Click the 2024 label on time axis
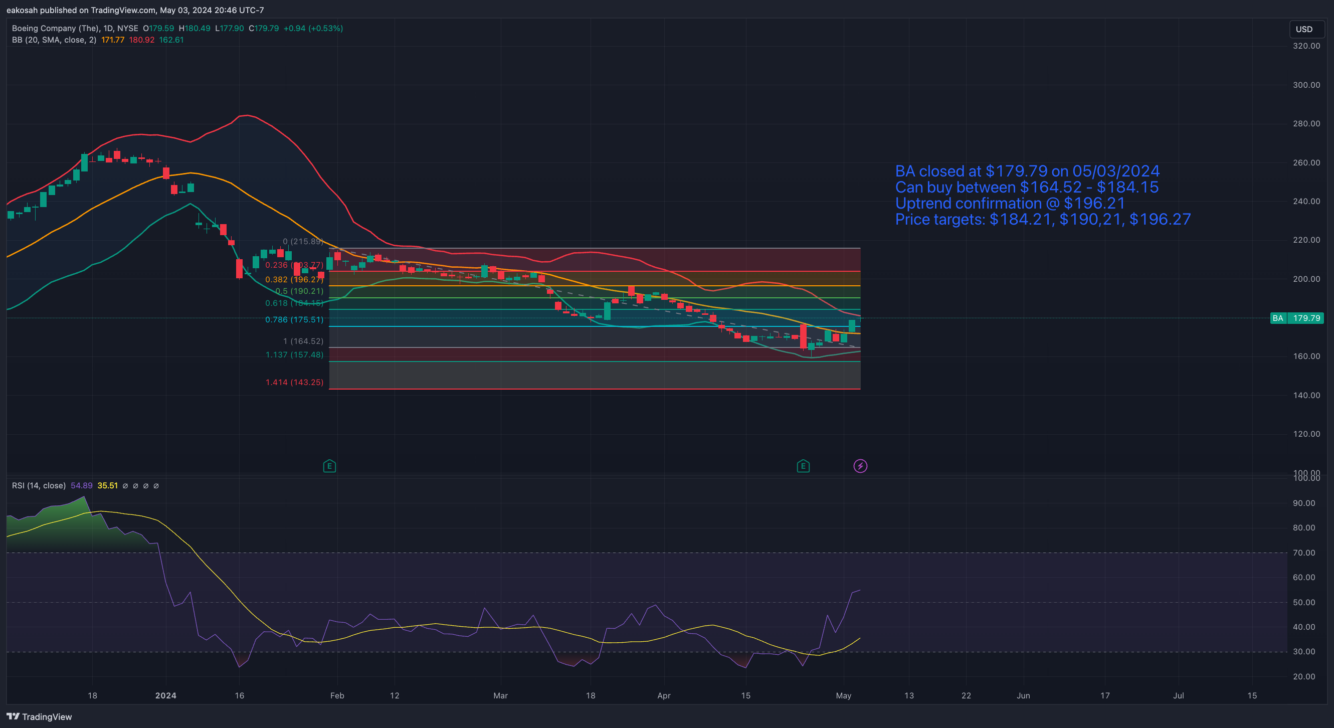This screenshot has height=728, width=1334. coord(166,695)
